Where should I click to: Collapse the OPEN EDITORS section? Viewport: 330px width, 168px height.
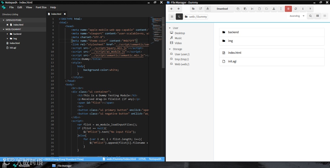(x=23, y=20)
